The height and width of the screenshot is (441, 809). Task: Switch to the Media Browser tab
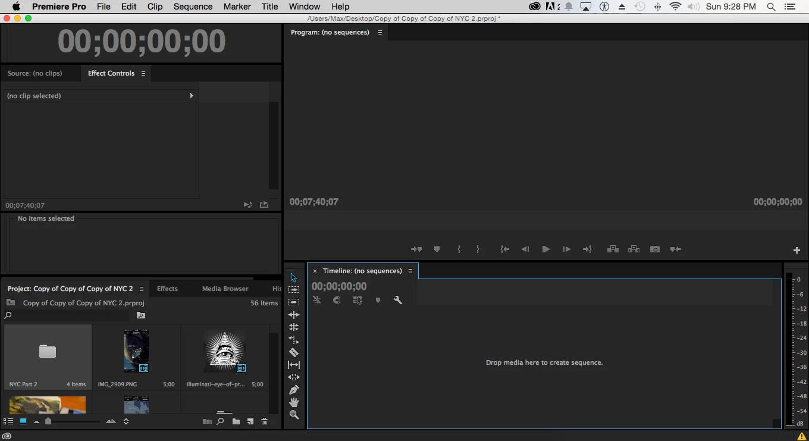[x=225, y=289]
